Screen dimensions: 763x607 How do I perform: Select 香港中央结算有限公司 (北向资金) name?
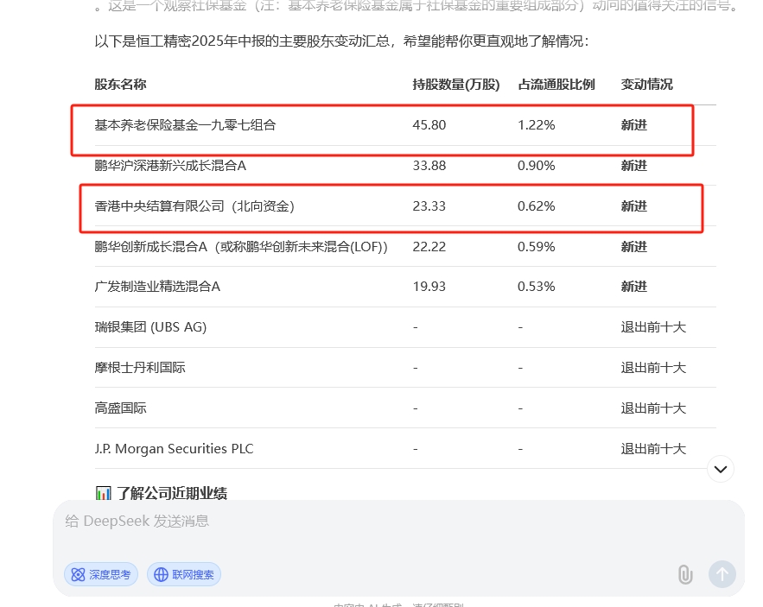(x=194, y=206)
